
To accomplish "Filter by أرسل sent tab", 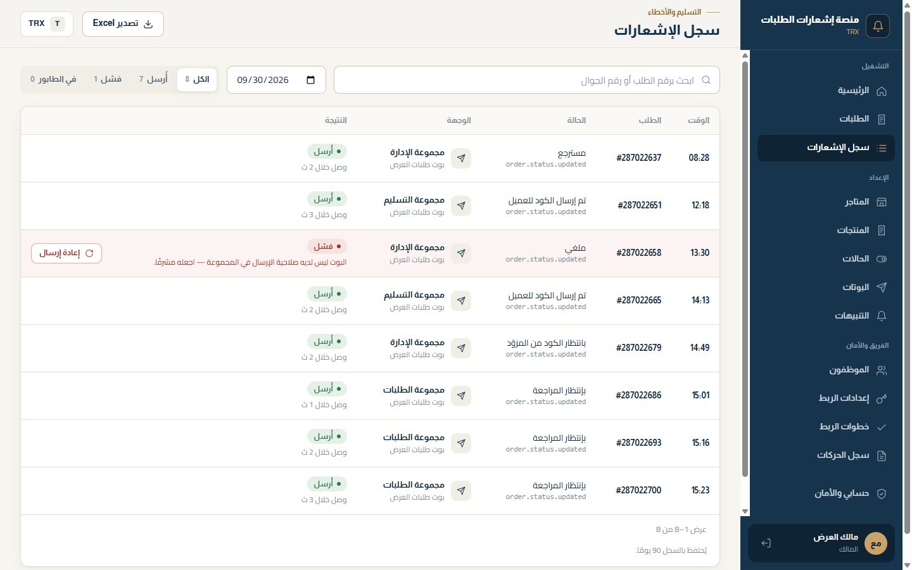I will pos(153,80).
